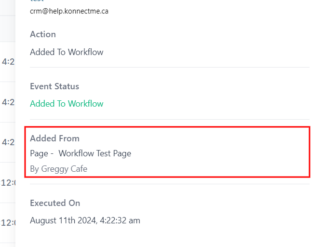Viewport: 324px width, 247px height.
Task: Click the "4:22:32 am" execution time
Action: click(x=120, y=220)
